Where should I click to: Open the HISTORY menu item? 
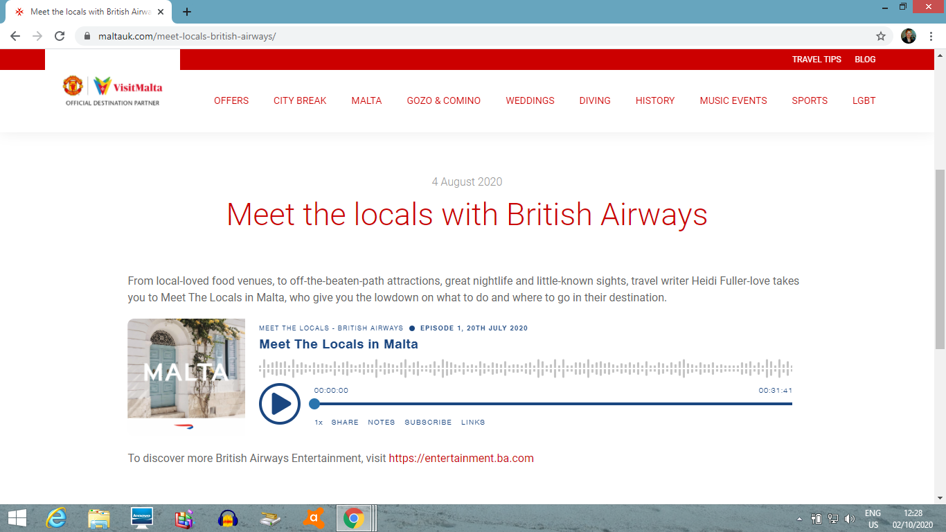[655, 100]
